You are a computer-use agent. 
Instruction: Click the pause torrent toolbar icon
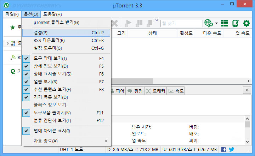(x=139, y=23)
